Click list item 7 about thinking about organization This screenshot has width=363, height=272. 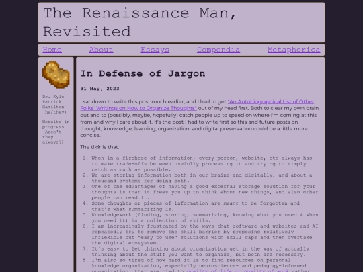(x=200, y=252)
